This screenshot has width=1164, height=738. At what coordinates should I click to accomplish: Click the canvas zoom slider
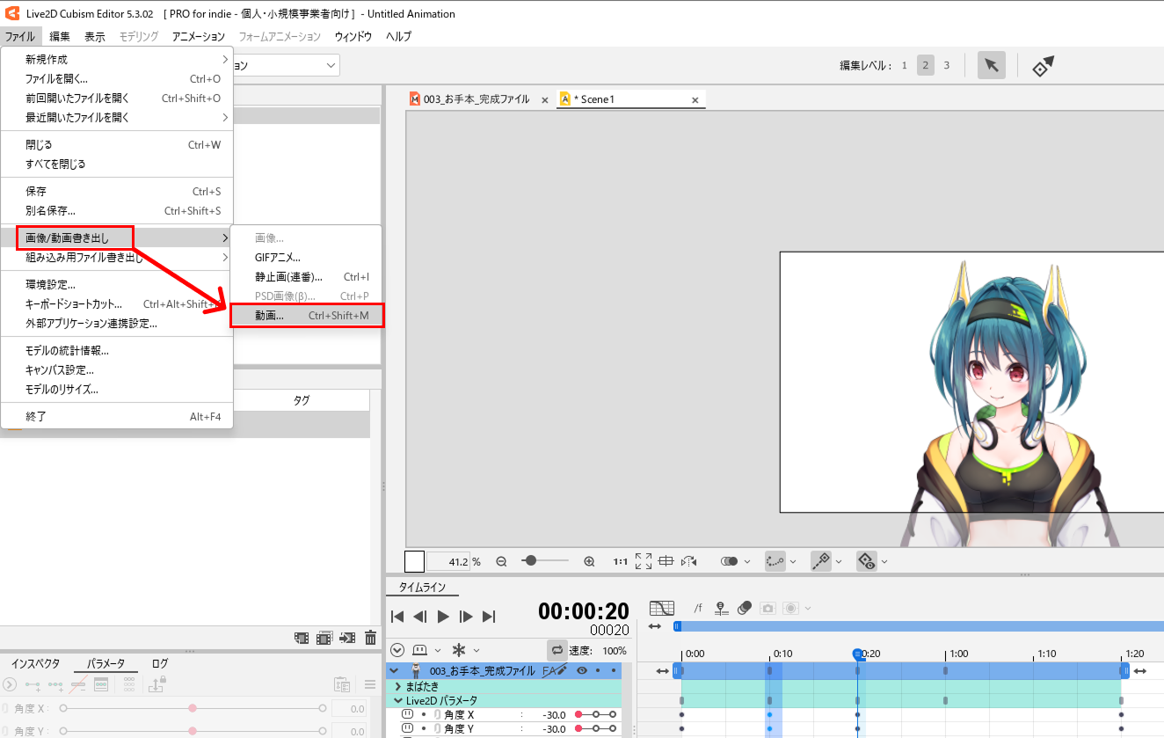pos(545,561)
